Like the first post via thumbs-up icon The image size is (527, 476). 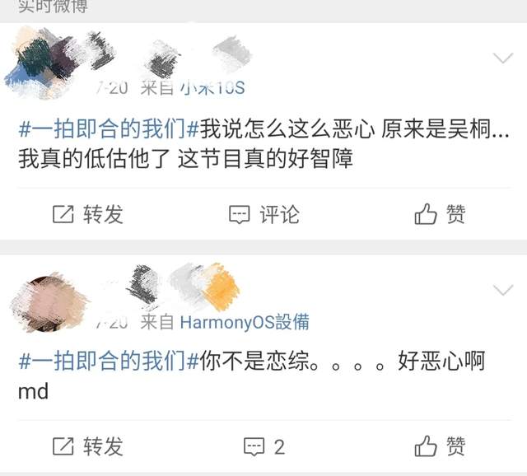[426, 214]
